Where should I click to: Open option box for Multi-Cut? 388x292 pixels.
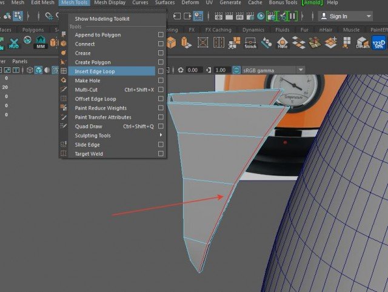161,90
